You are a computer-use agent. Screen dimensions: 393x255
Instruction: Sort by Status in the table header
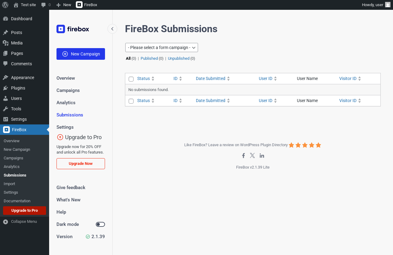[x=146, y=78]
